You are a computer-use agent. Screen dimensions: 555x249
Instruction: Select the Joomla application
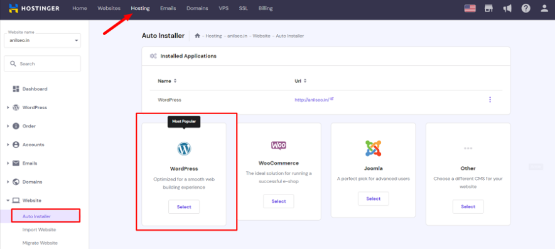(x=374, y=199)
